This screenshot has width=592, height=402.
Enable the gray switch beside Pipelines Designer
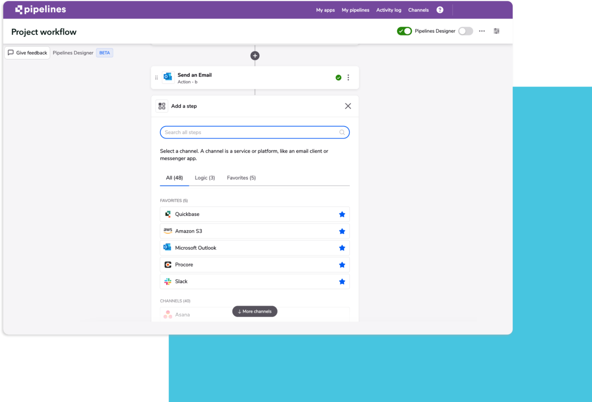[x=465, y=31]
